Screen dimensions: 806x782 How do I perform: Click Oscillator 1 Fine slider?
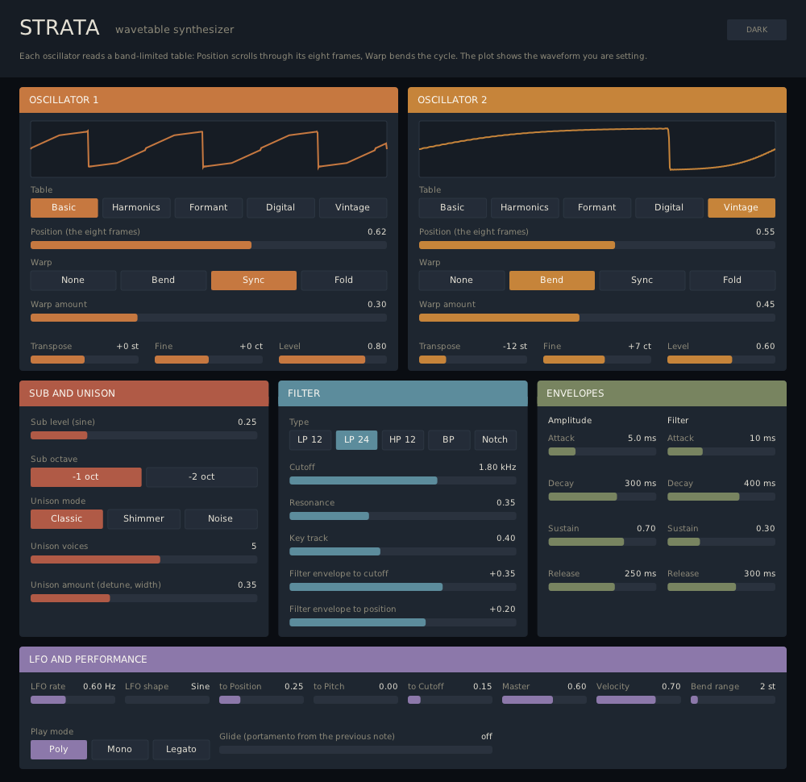coord(209,360)
